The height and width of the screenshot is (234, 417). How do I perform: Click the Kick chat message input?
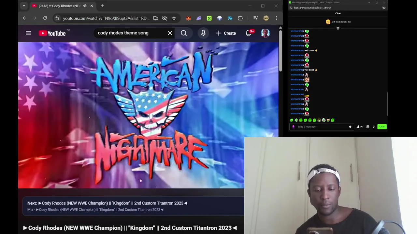tap(321, 127)
